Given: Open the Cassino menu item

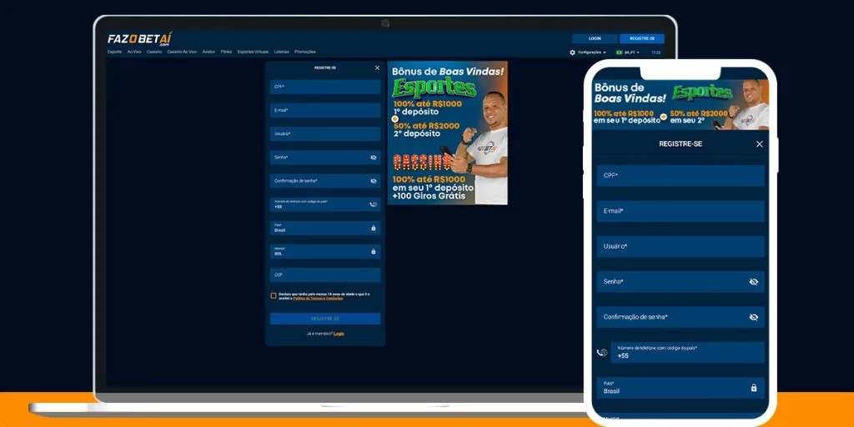Looking at the screenshot, I should [x=154, y=52].
